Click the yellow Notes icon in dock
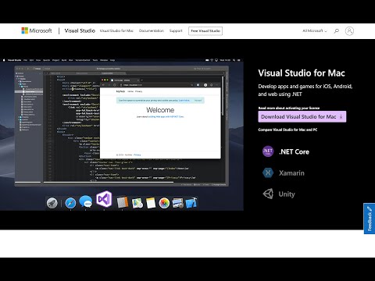Screen dimensions: 375x281 click(151, 203)
